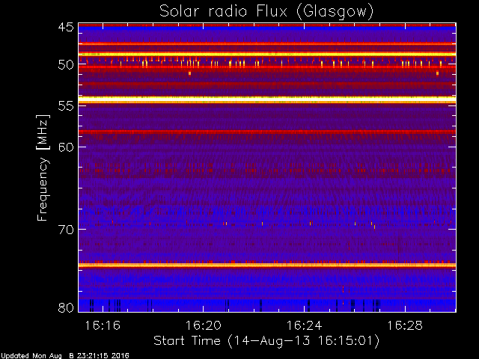Select the 70 MHz frequency label
This screenshot has width=479, height=359.
tap(66, 230)
